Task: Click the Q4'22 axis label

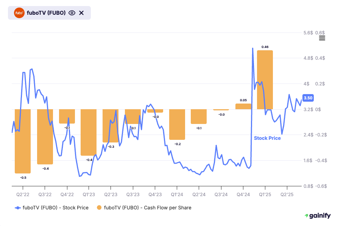Action: pos(67,195)
